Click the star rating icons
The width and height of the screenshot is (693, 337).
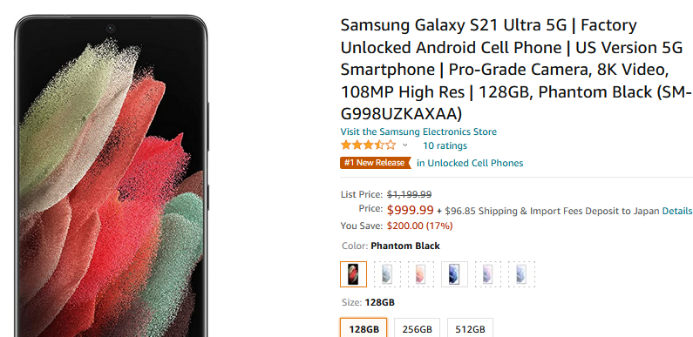coord(368,145)
